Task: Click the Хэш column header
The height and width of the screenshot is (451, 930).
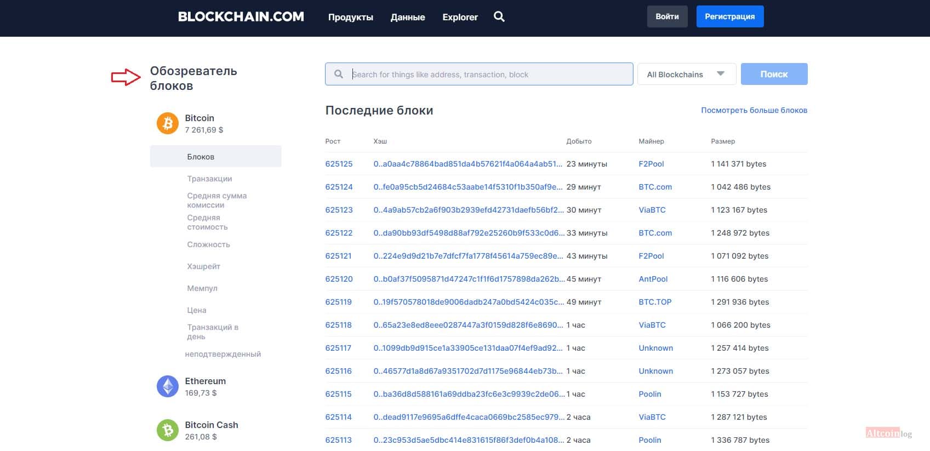Action: click(x=380, y=141)
